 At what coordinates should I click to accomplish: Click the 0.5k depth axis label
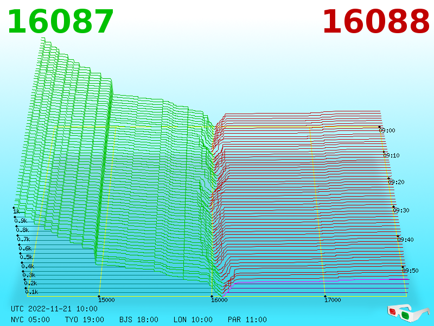(26, 257)
